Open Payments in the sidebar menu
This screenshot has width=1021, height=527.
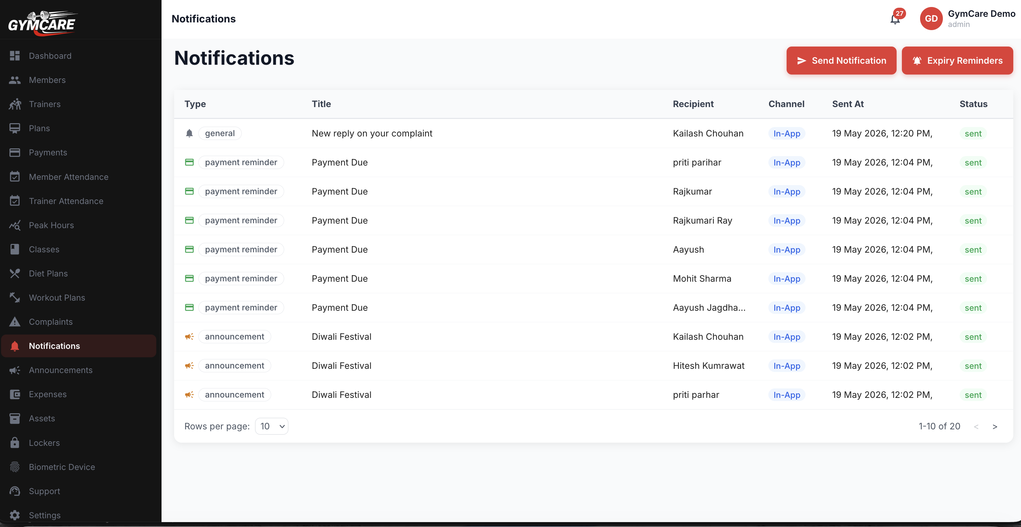(x=79, y=153)
